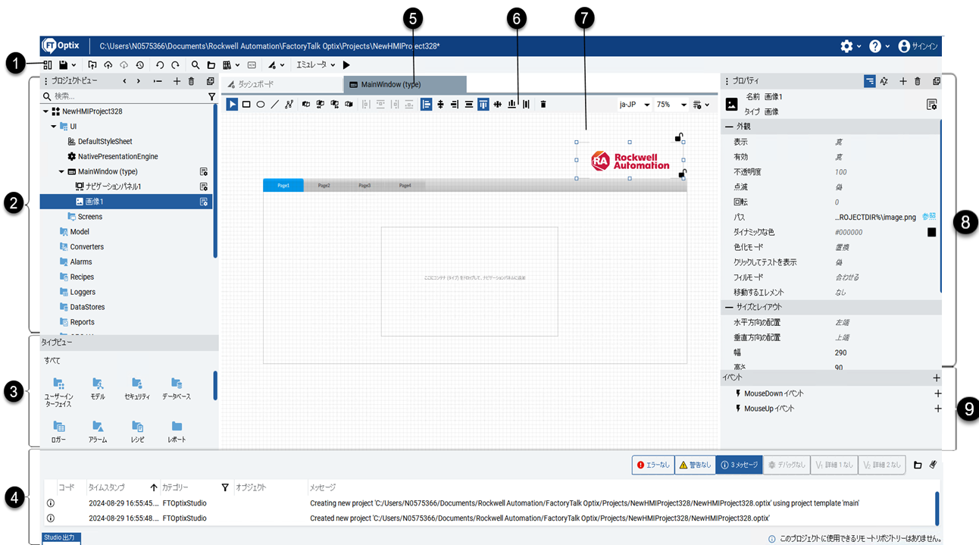Open the 75% zoom level dropdown
Image resolution: width=979 pixels, height=545 pixels.
pyautogui.click(x=672, y=105)
